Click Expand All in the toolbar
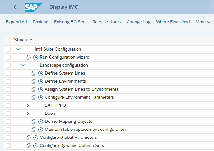214x151 pixels. [x=16, y=22]
